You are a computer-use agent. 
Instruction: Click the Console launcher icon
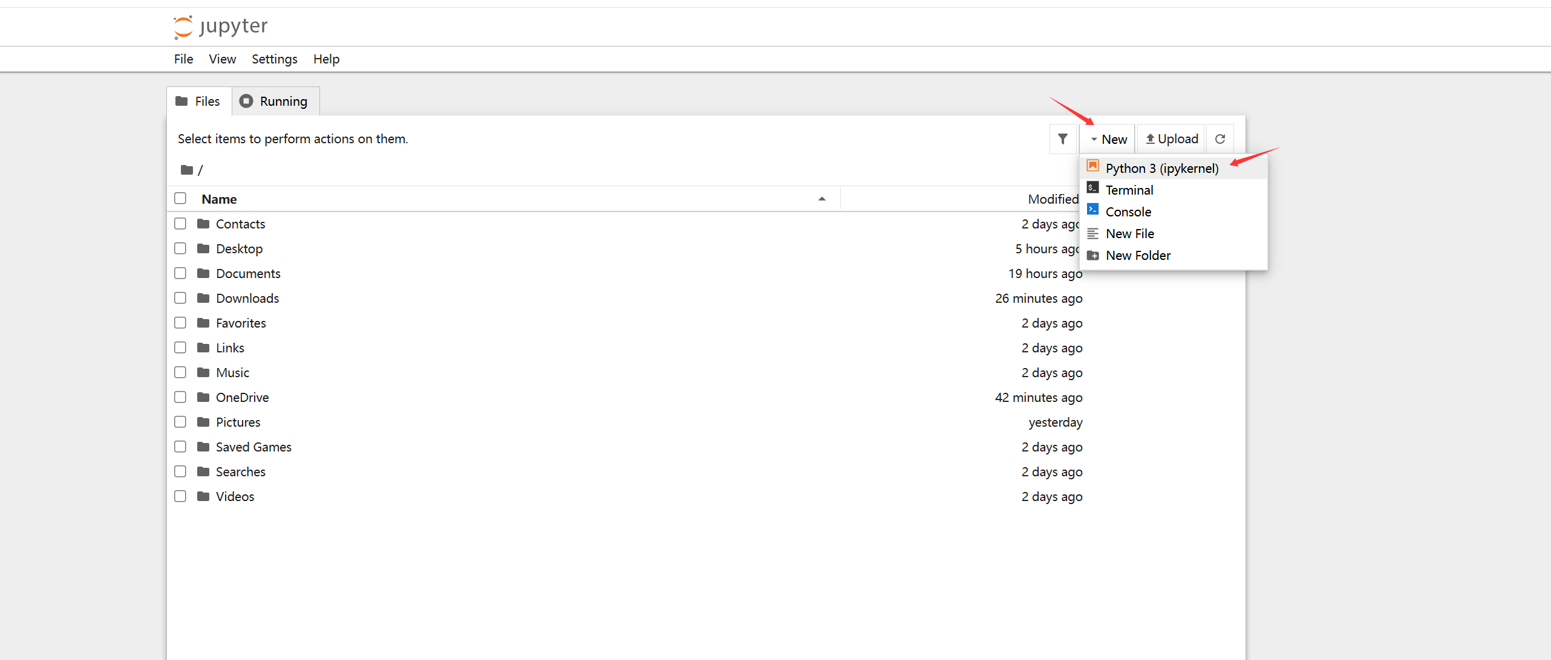point(1092,210)
